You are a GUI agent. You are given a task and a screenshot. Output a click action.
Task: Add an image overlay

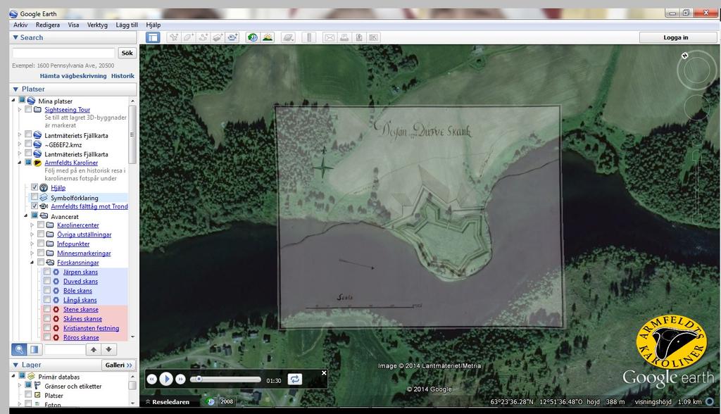[x=218, y=37]
